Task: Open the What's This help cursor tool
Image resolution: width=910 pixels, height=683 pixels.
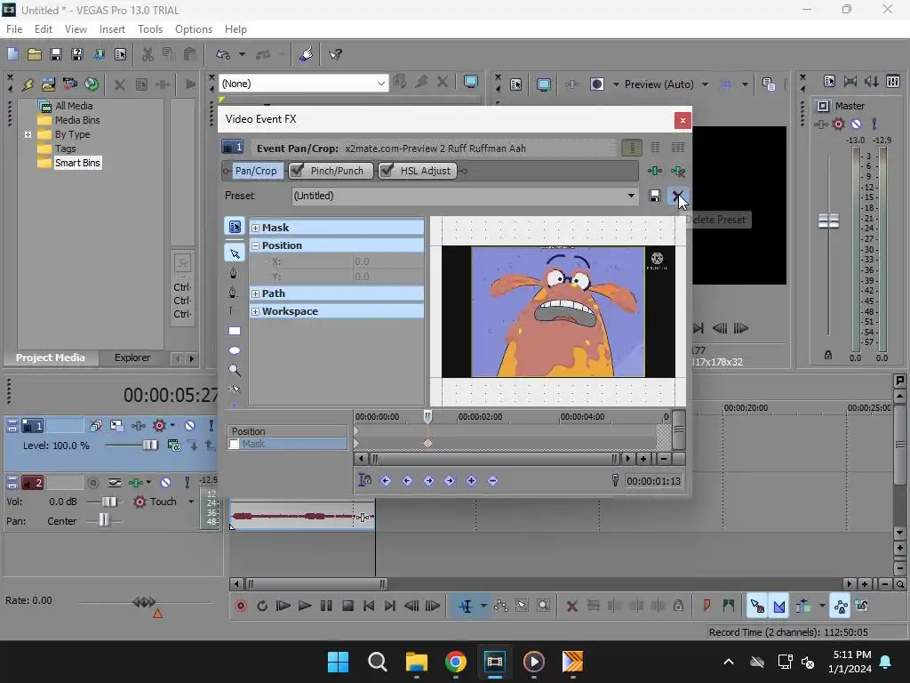Action: [x=335, y=54]
